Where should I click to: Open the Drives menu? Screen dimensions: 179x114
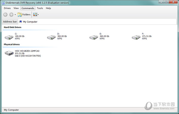(7, 8)
